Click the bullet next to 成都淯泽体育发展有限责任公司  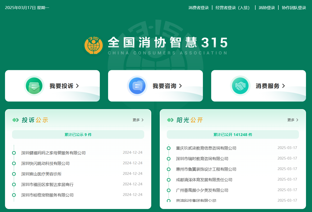169,180
